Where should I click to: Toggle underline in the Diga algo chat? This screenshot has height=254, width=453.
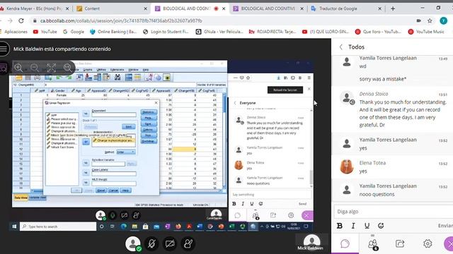[x=367, y=226]
